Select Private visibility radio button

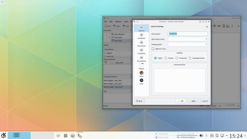pyautogui.click(x=166, y=58)
